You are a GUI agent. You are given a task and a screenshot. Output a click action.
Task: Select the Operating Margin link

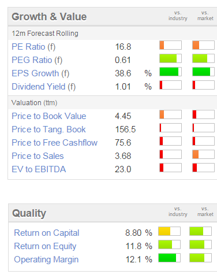pyautogui.click(x=46, y=260)
